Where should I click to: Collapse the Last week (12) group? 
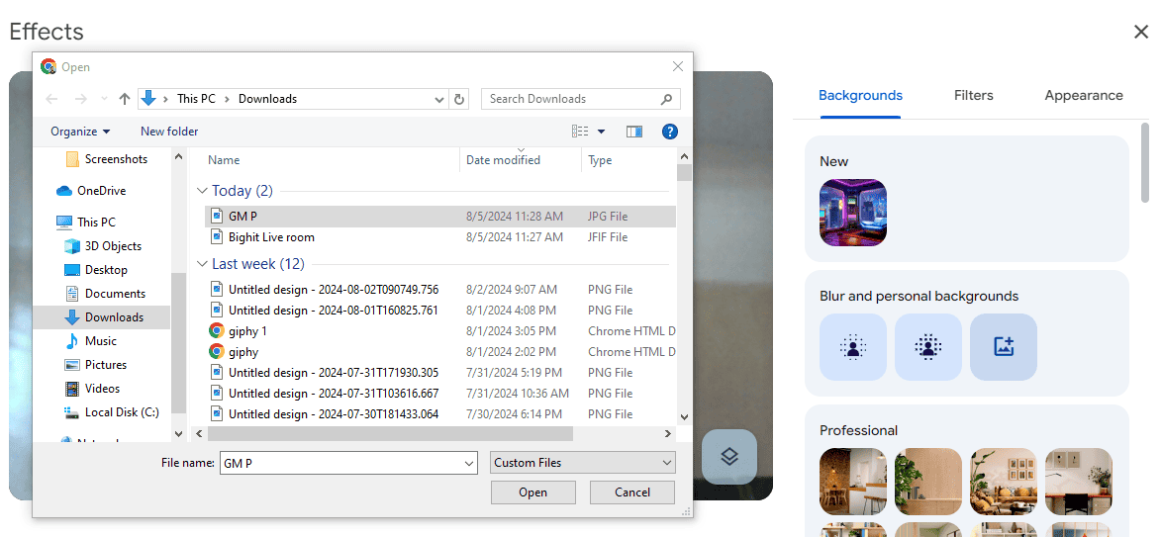[x=202, y=264]
